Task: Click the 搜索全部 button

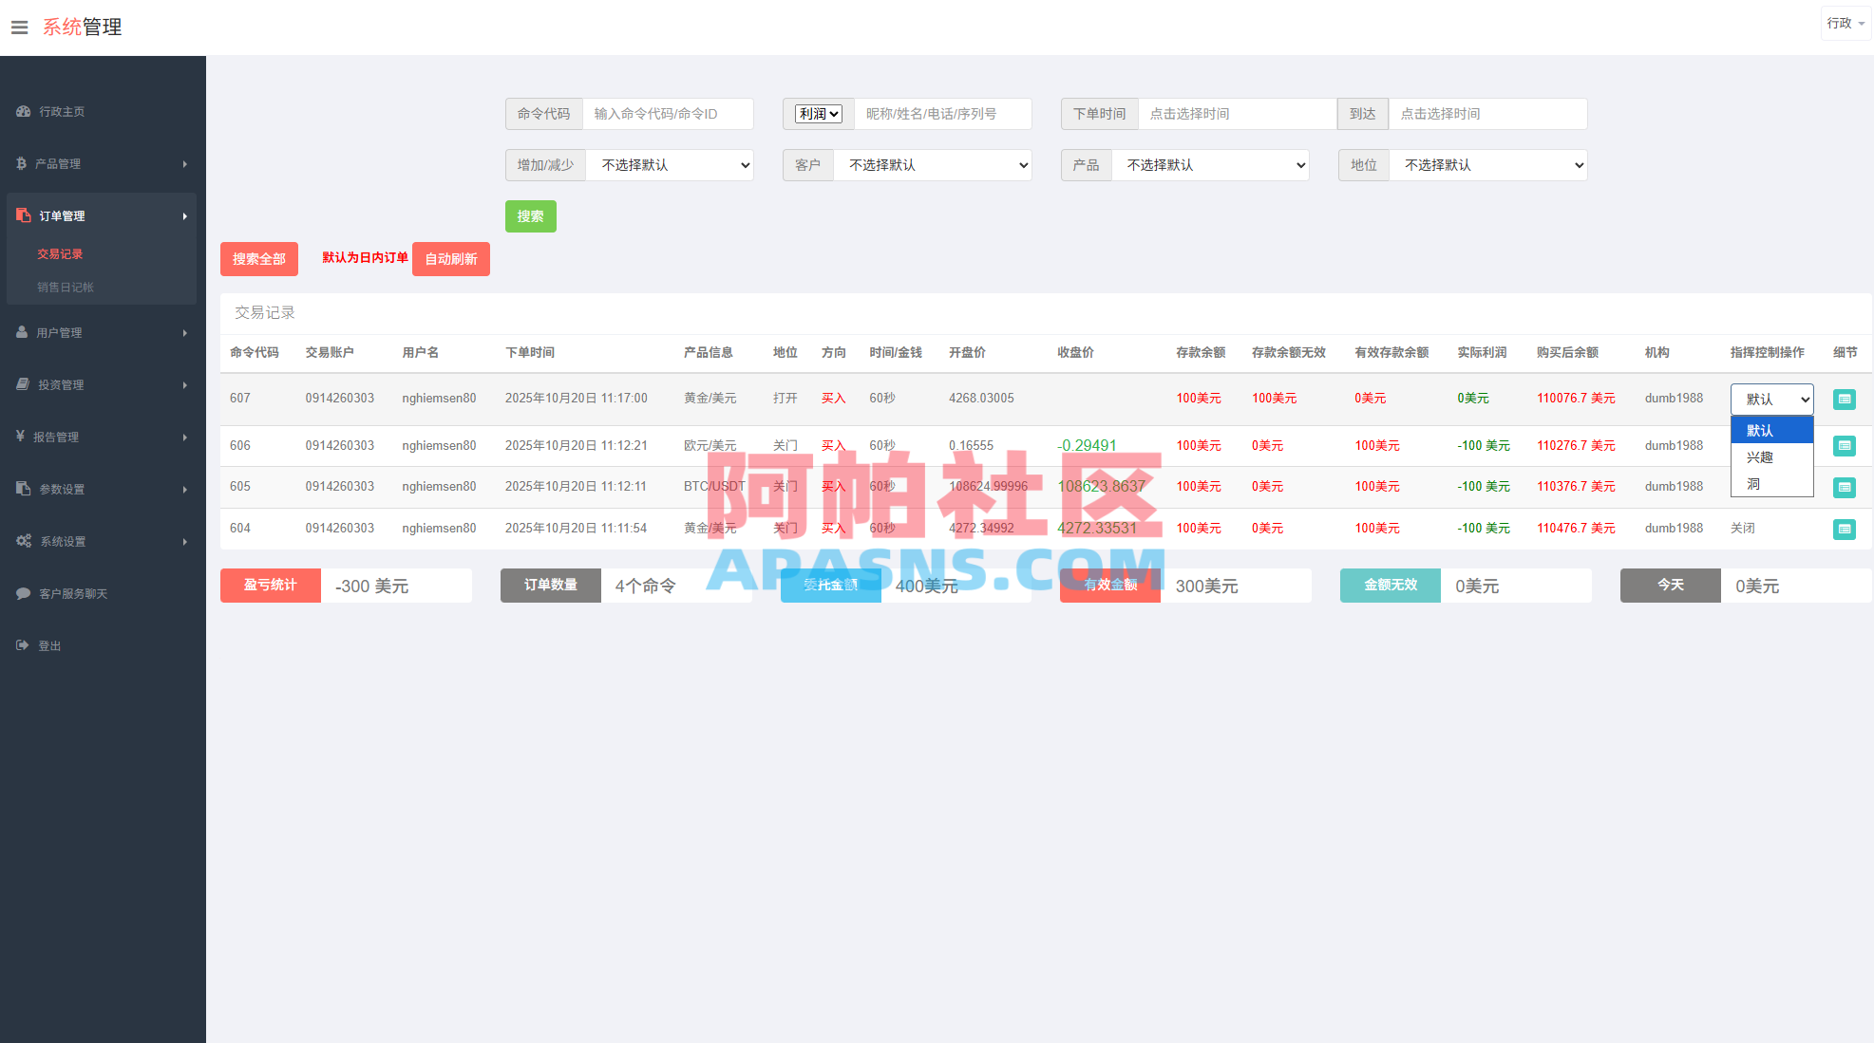Action: point(258,258)
